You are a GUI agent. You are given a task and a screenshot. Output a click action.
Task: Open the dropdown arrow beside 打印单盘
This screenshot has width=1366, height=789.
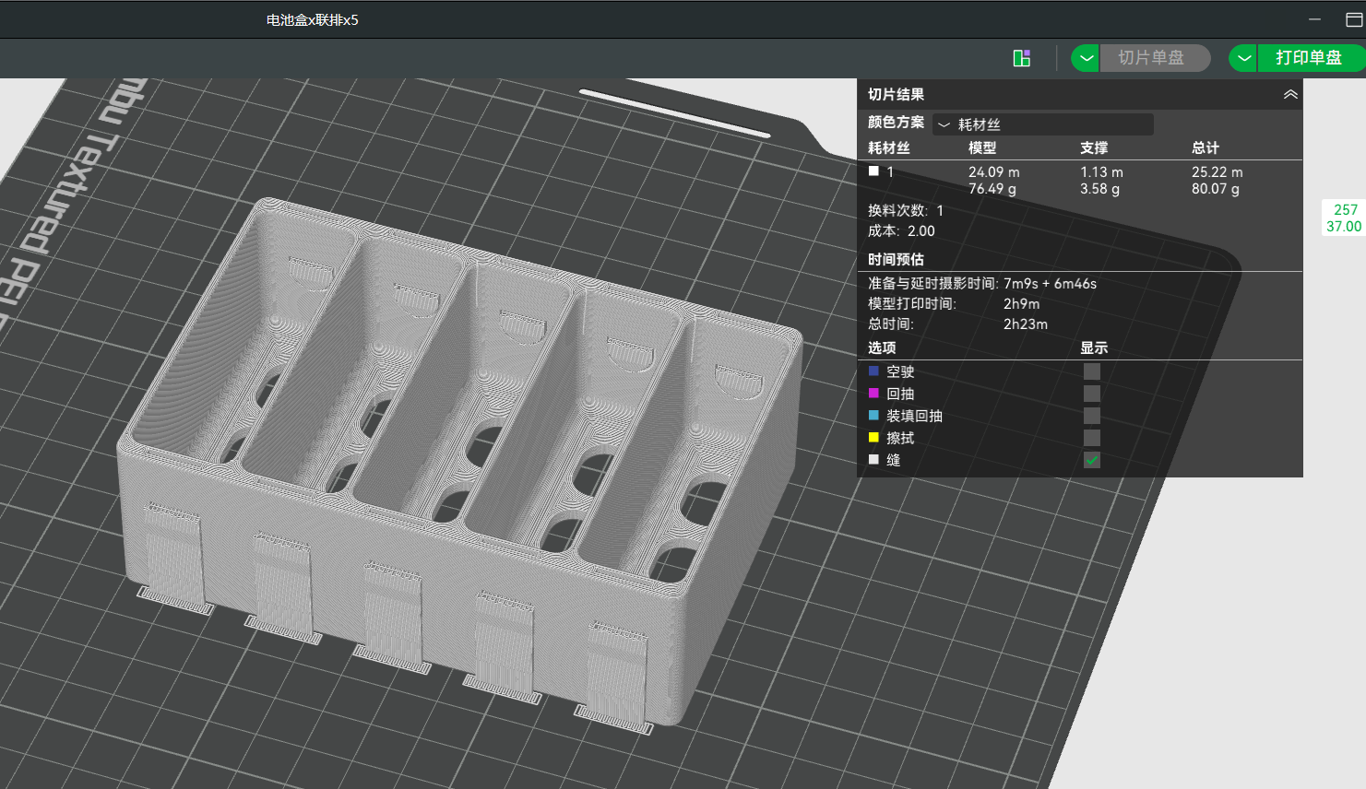1243,58
